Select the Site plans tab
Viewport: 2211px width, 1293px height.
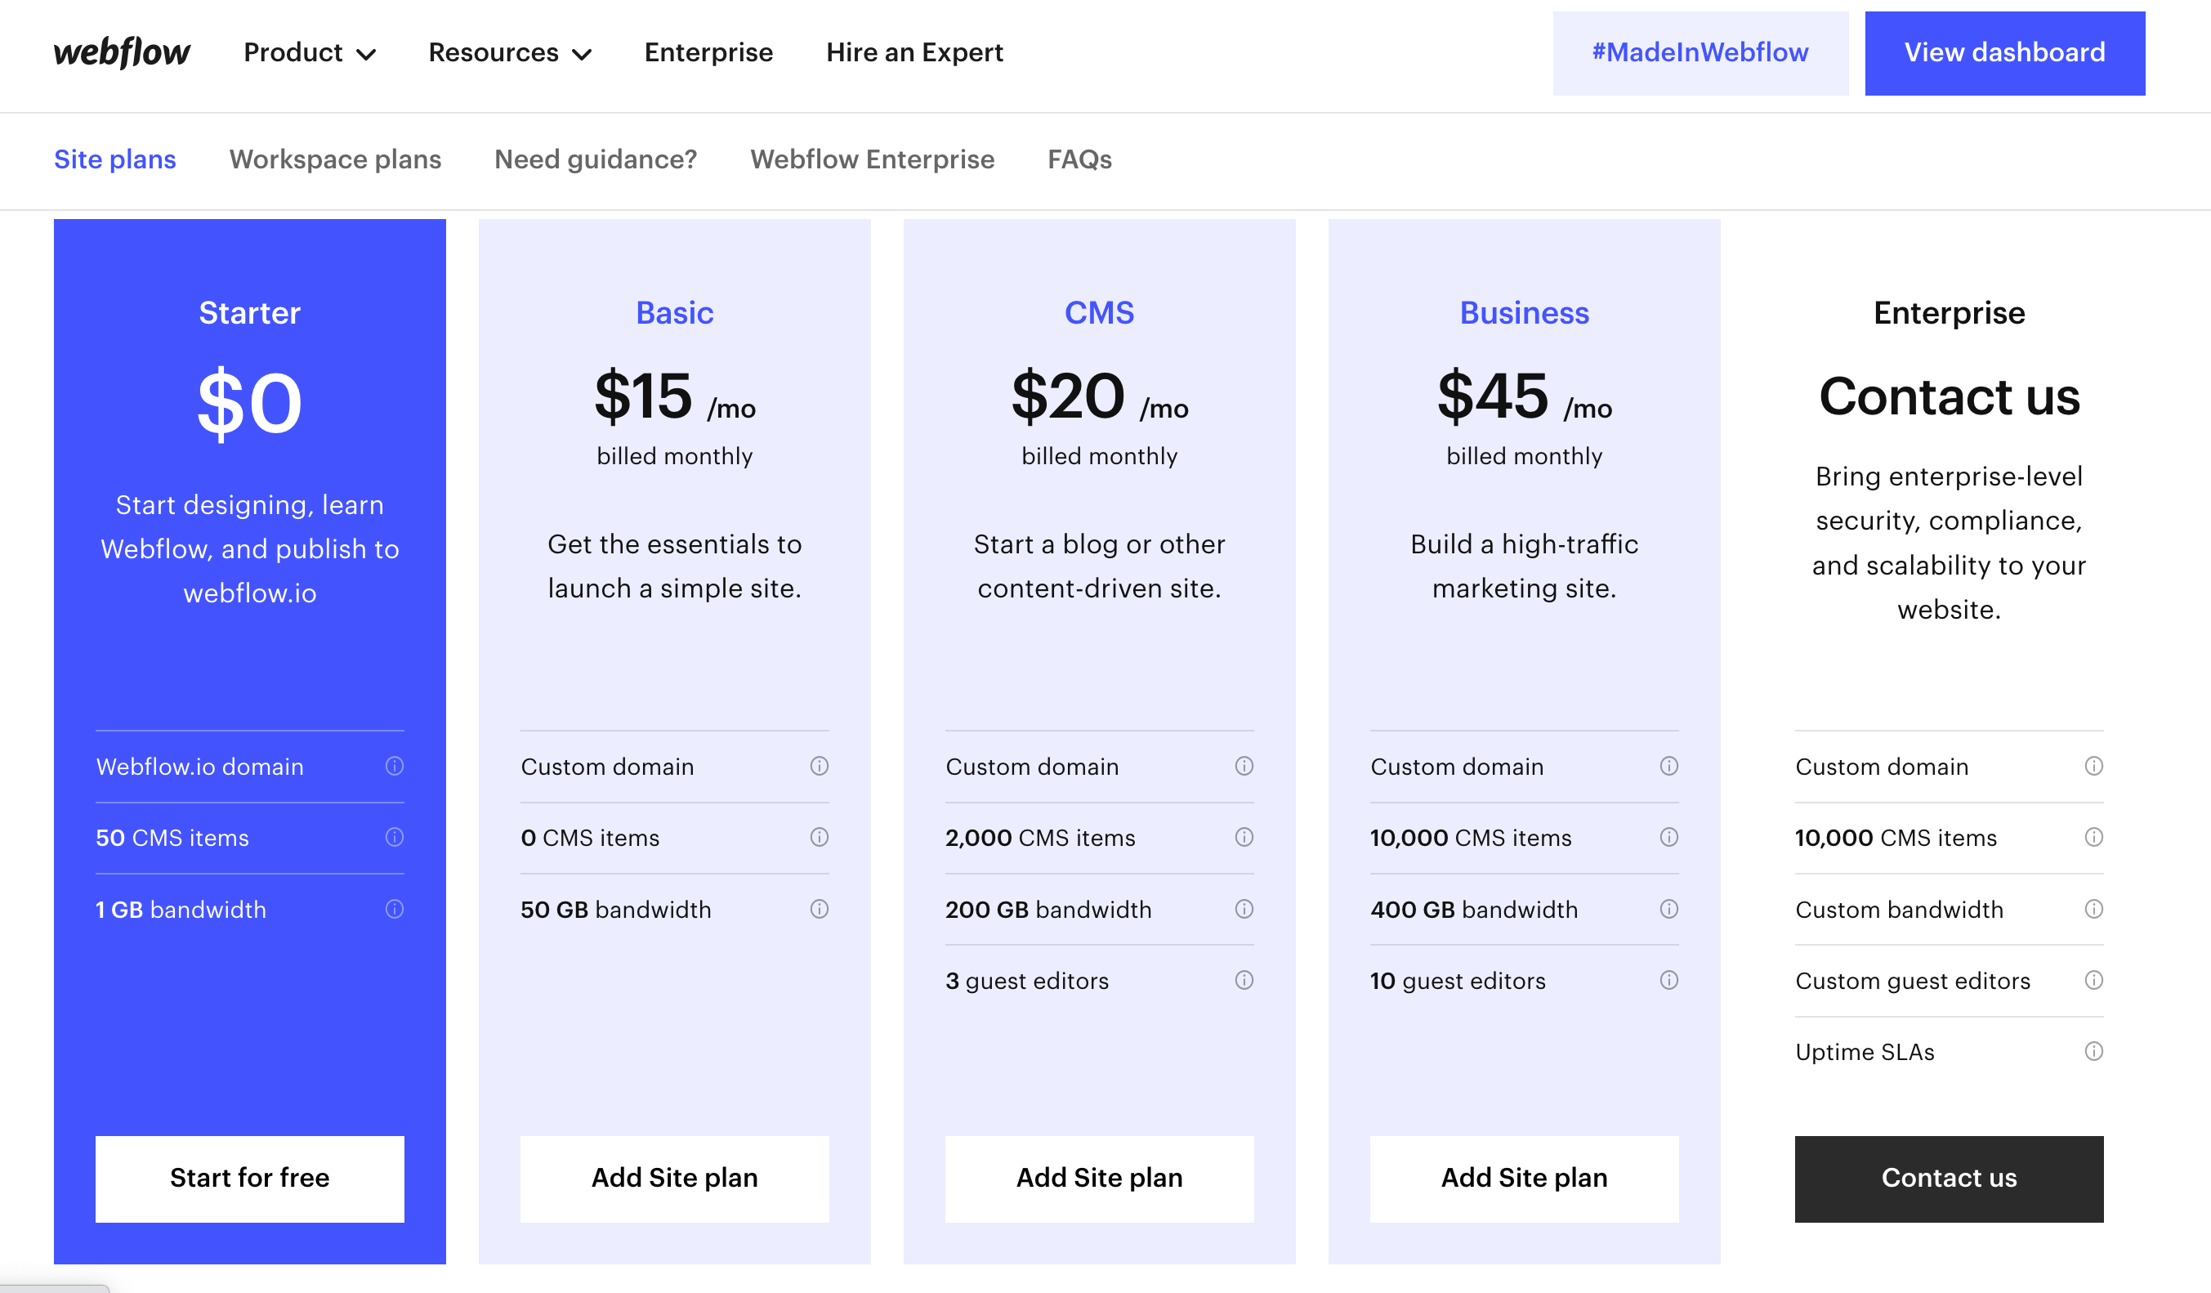point(115,159)
